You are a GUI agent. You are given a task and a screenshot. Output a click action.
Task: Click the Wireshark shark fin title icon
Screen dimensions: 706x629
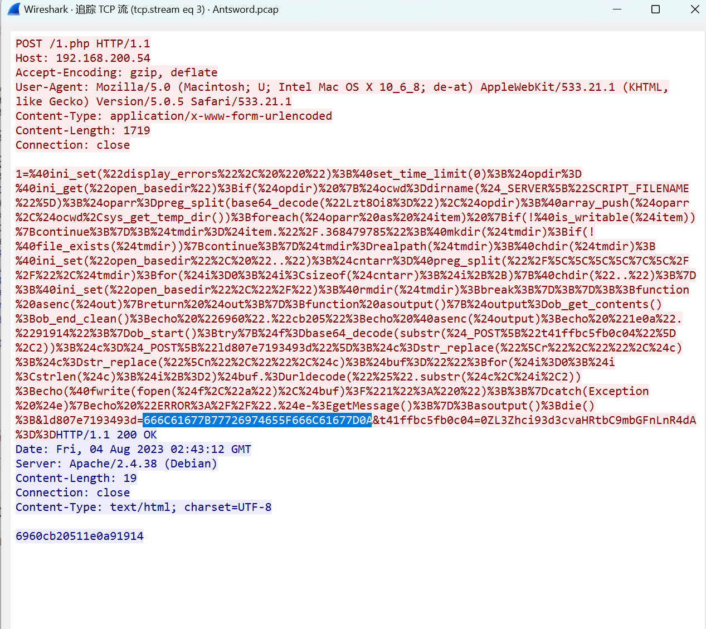tap(13, 9)
